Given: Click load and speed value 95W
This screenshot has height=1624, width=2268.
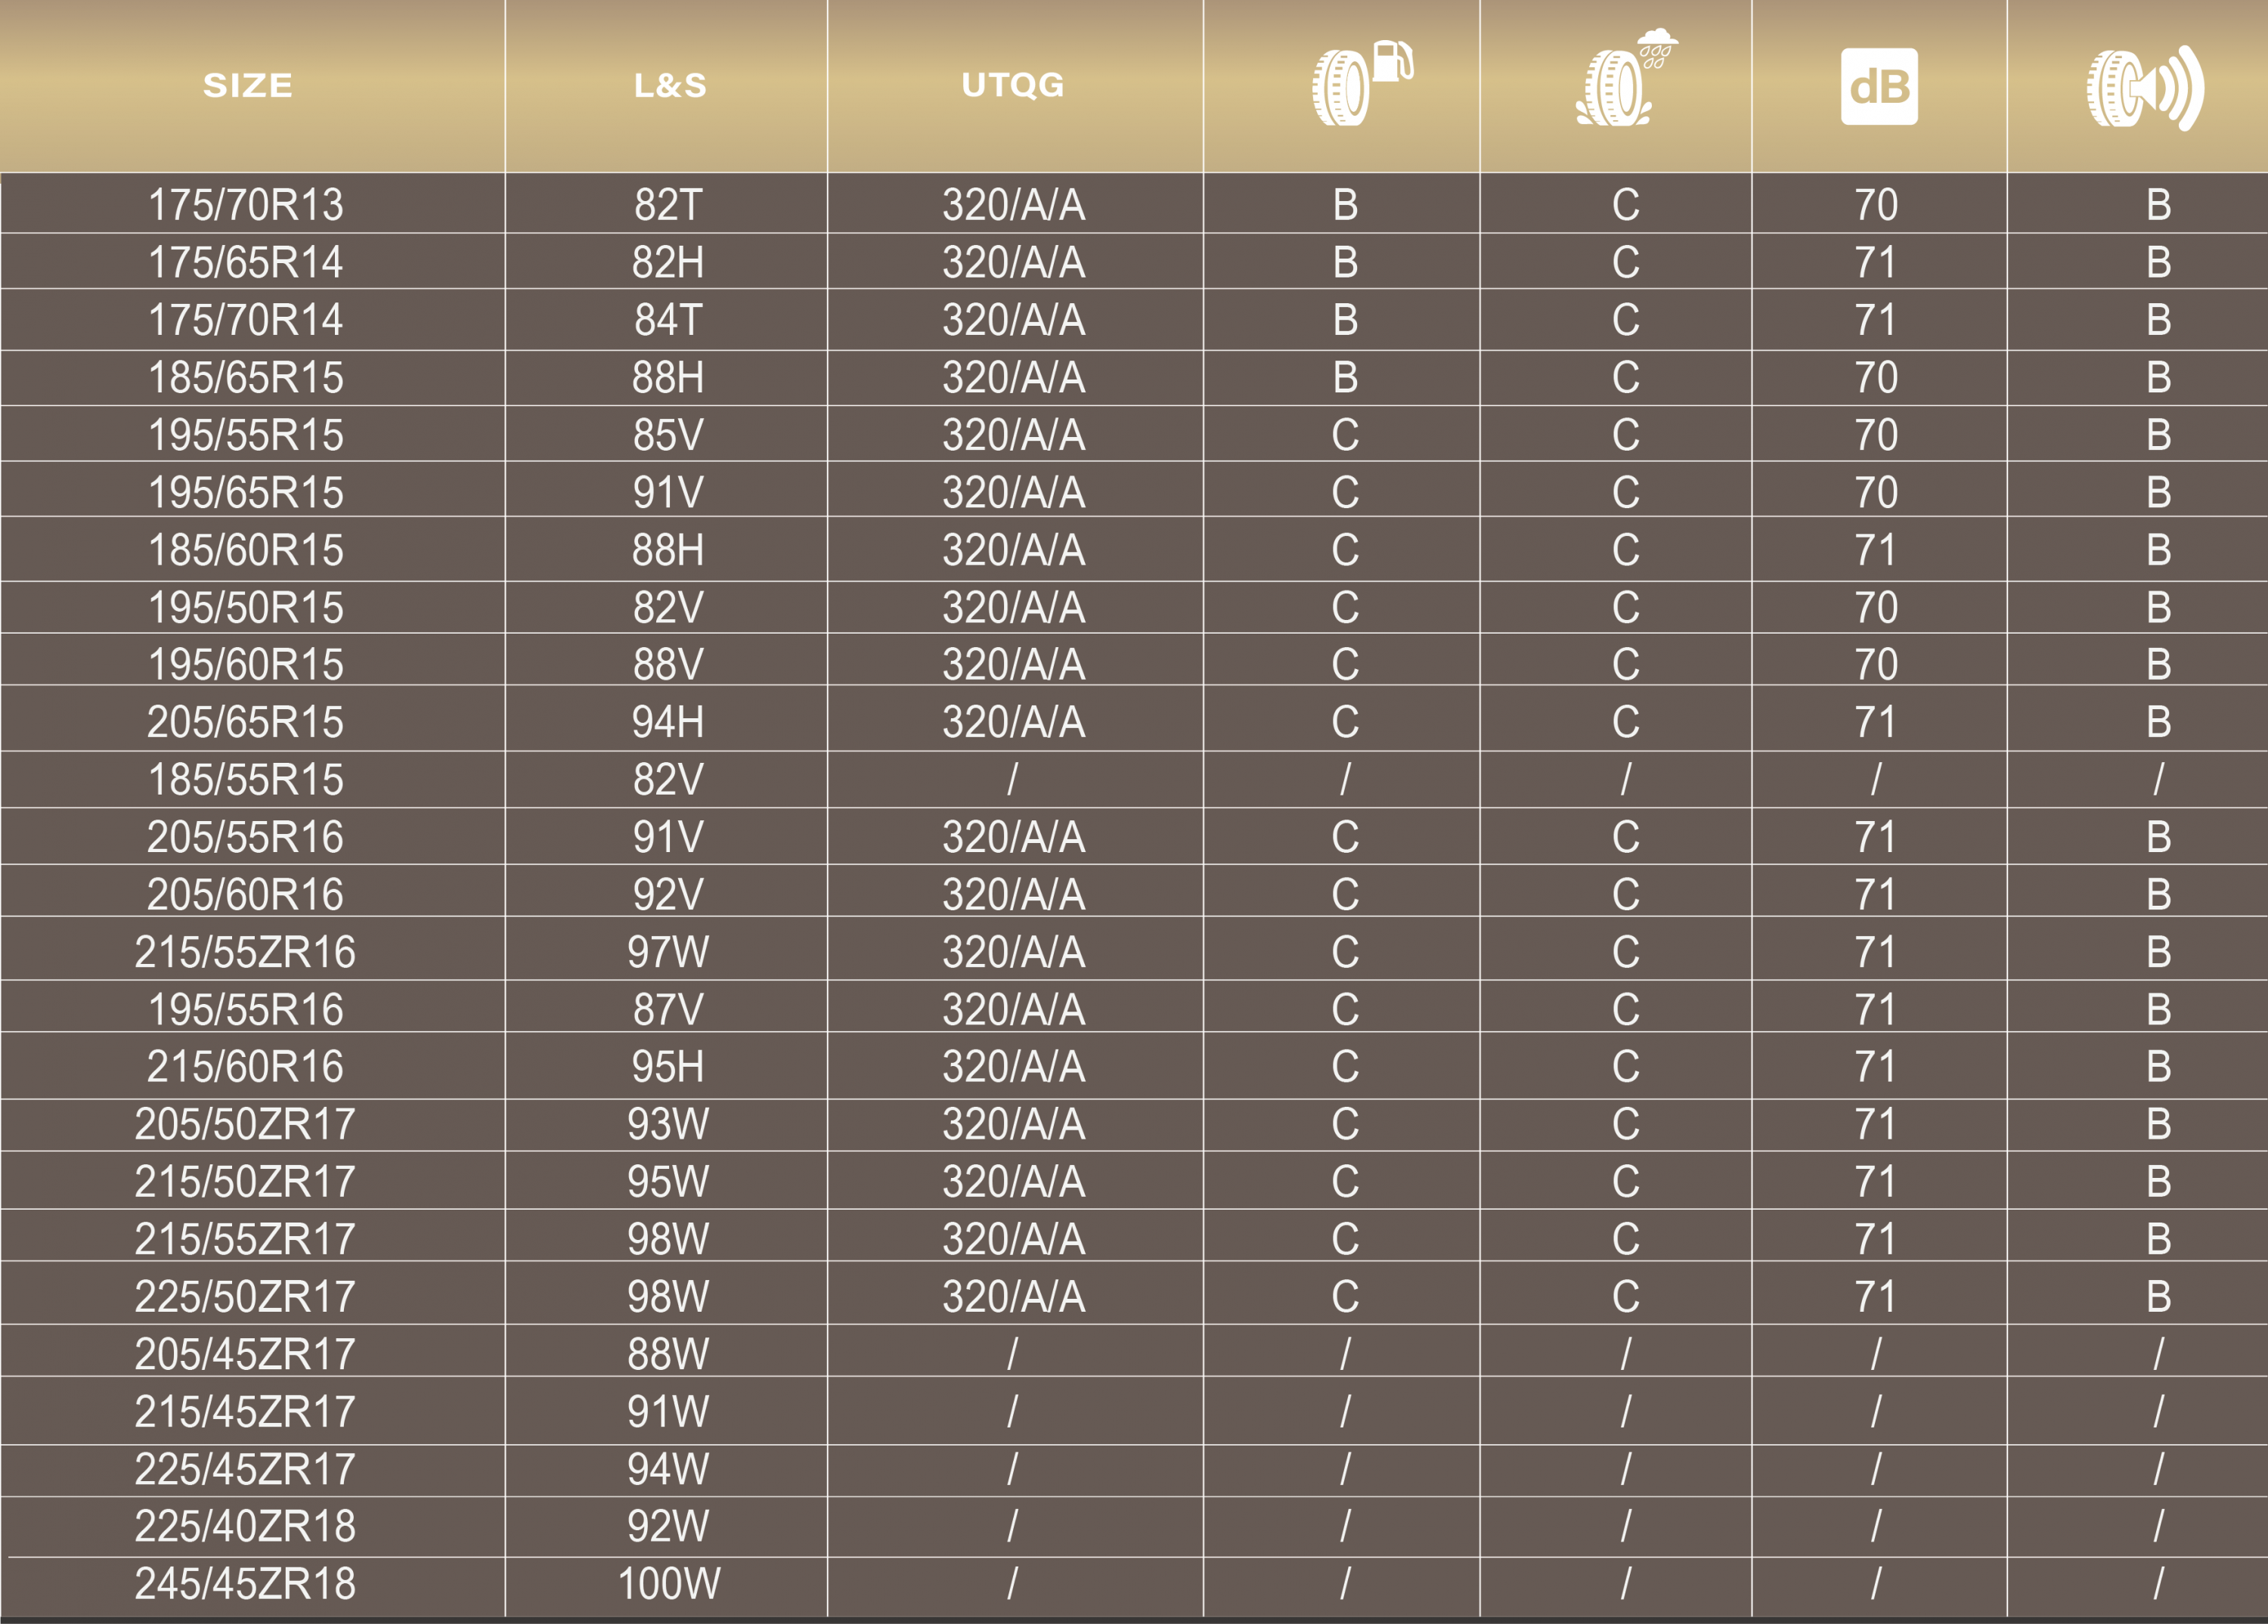Looking at the screenshot, I should [669, 1181].
